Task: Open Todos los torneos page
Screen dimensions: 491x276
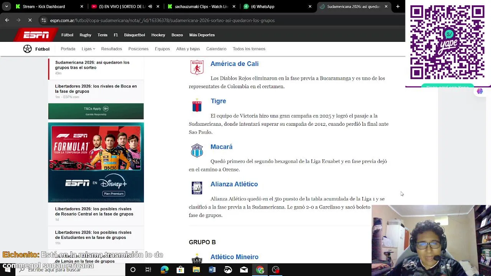Action: [x=249, y=49]
